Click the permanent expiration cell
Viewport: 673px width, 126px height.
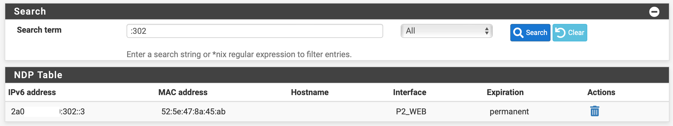509,111
